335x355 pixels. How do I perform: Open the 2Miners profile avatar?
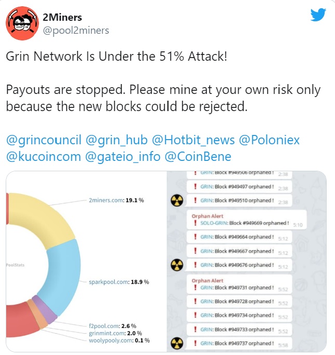pos(22,23)
